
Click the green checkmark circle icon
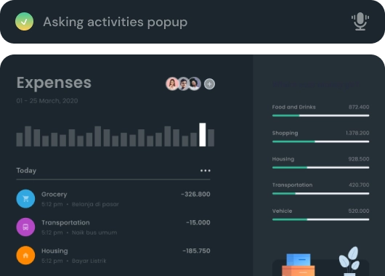pos(24,22)
